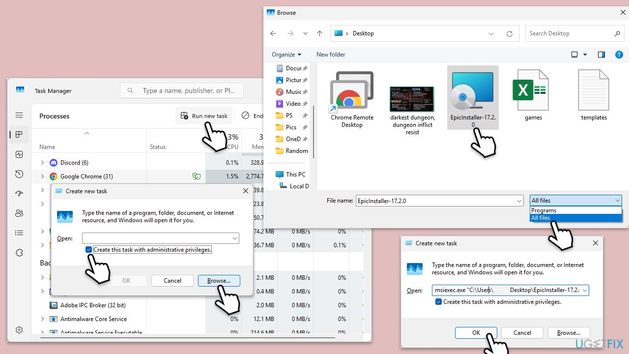The image size is (629, 354).
Task: Open the App history panel
Action: [x=19, y=174]
